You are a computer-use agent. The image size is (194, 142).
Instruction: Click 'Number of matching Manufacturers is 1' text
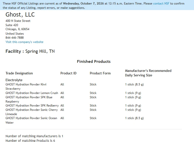[x=34, y=136]
